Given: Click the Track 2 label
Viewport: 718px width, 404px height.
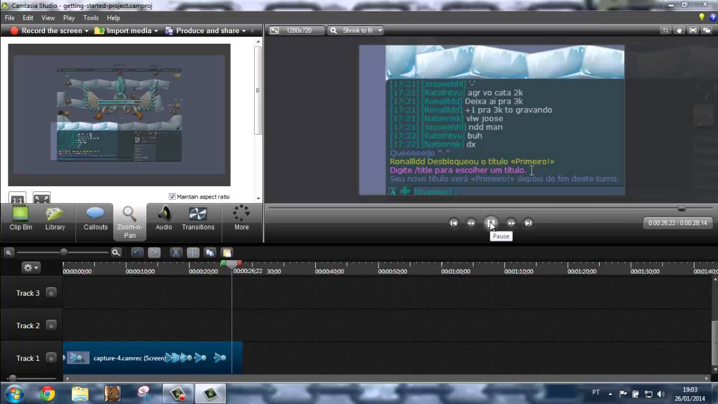Looking at the screenshot, I should [x=28, y=325].
